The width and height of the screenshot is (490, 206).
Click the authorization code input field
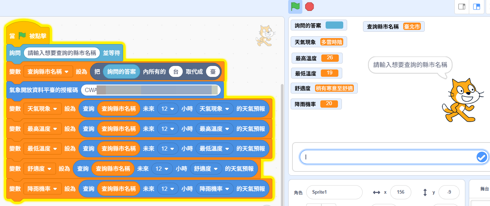(x=151, y=90)
